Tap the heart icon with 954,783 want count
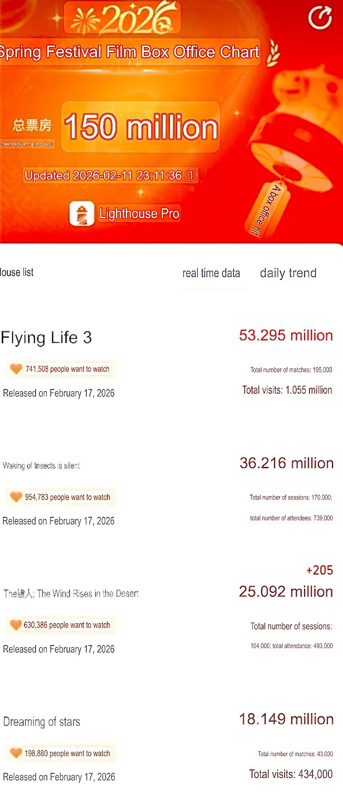 pos(16,497)
